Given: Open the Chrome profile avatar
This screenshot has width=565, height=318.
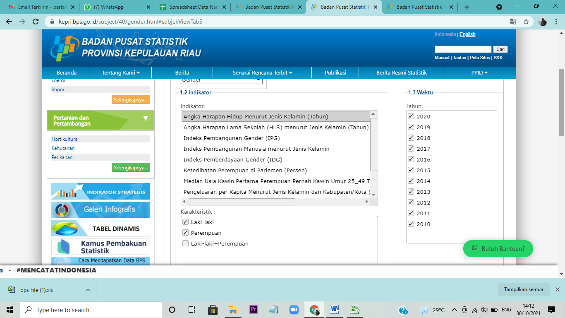Looking at the screenshot, I should (x=543, y=22).
